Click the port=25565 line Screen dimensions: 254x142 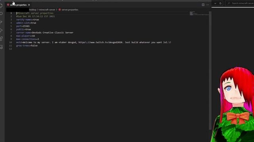coord(23,26)
